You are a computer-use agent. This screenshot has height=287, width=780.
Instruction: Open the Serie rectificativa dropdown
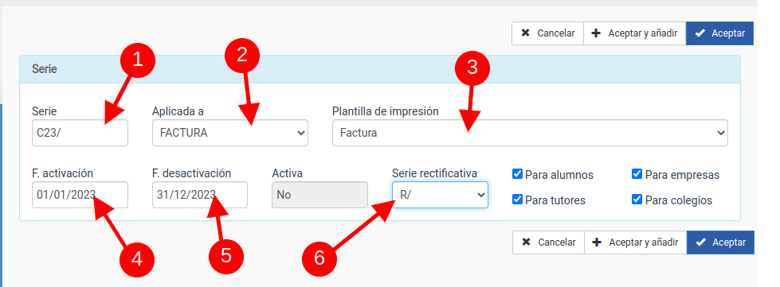tap(440, 195)
